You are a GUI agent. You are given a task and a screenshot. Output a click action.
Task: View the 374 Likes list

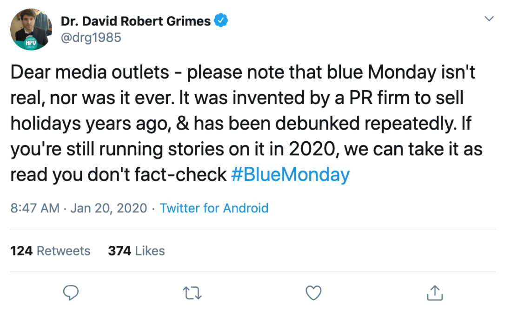137,250
